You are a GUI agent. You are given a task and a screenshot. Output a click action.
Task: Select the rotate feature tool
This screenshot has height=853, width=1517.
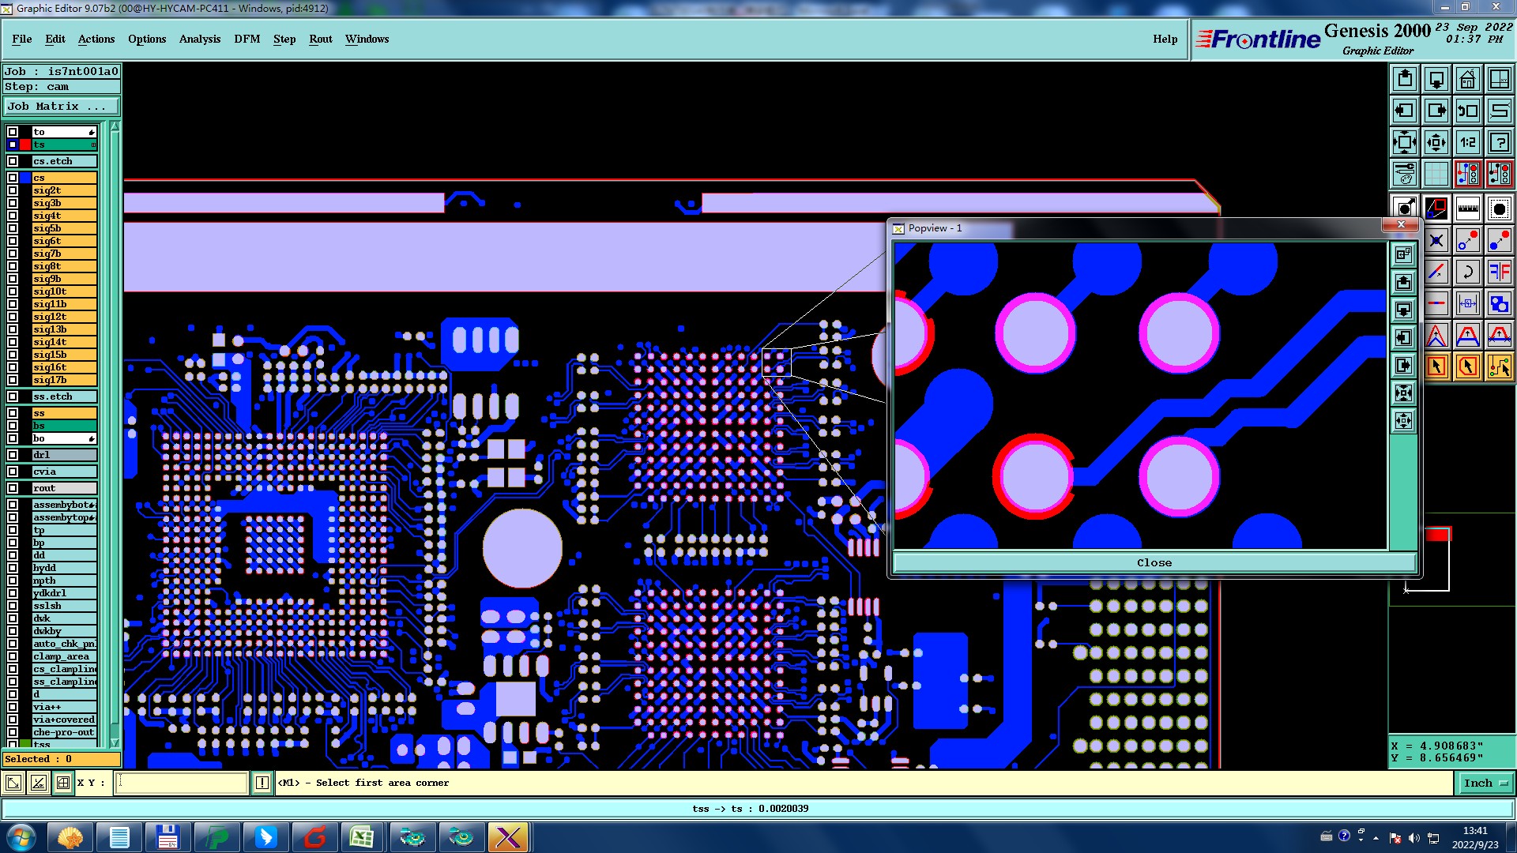click(x=1467, y=272)
